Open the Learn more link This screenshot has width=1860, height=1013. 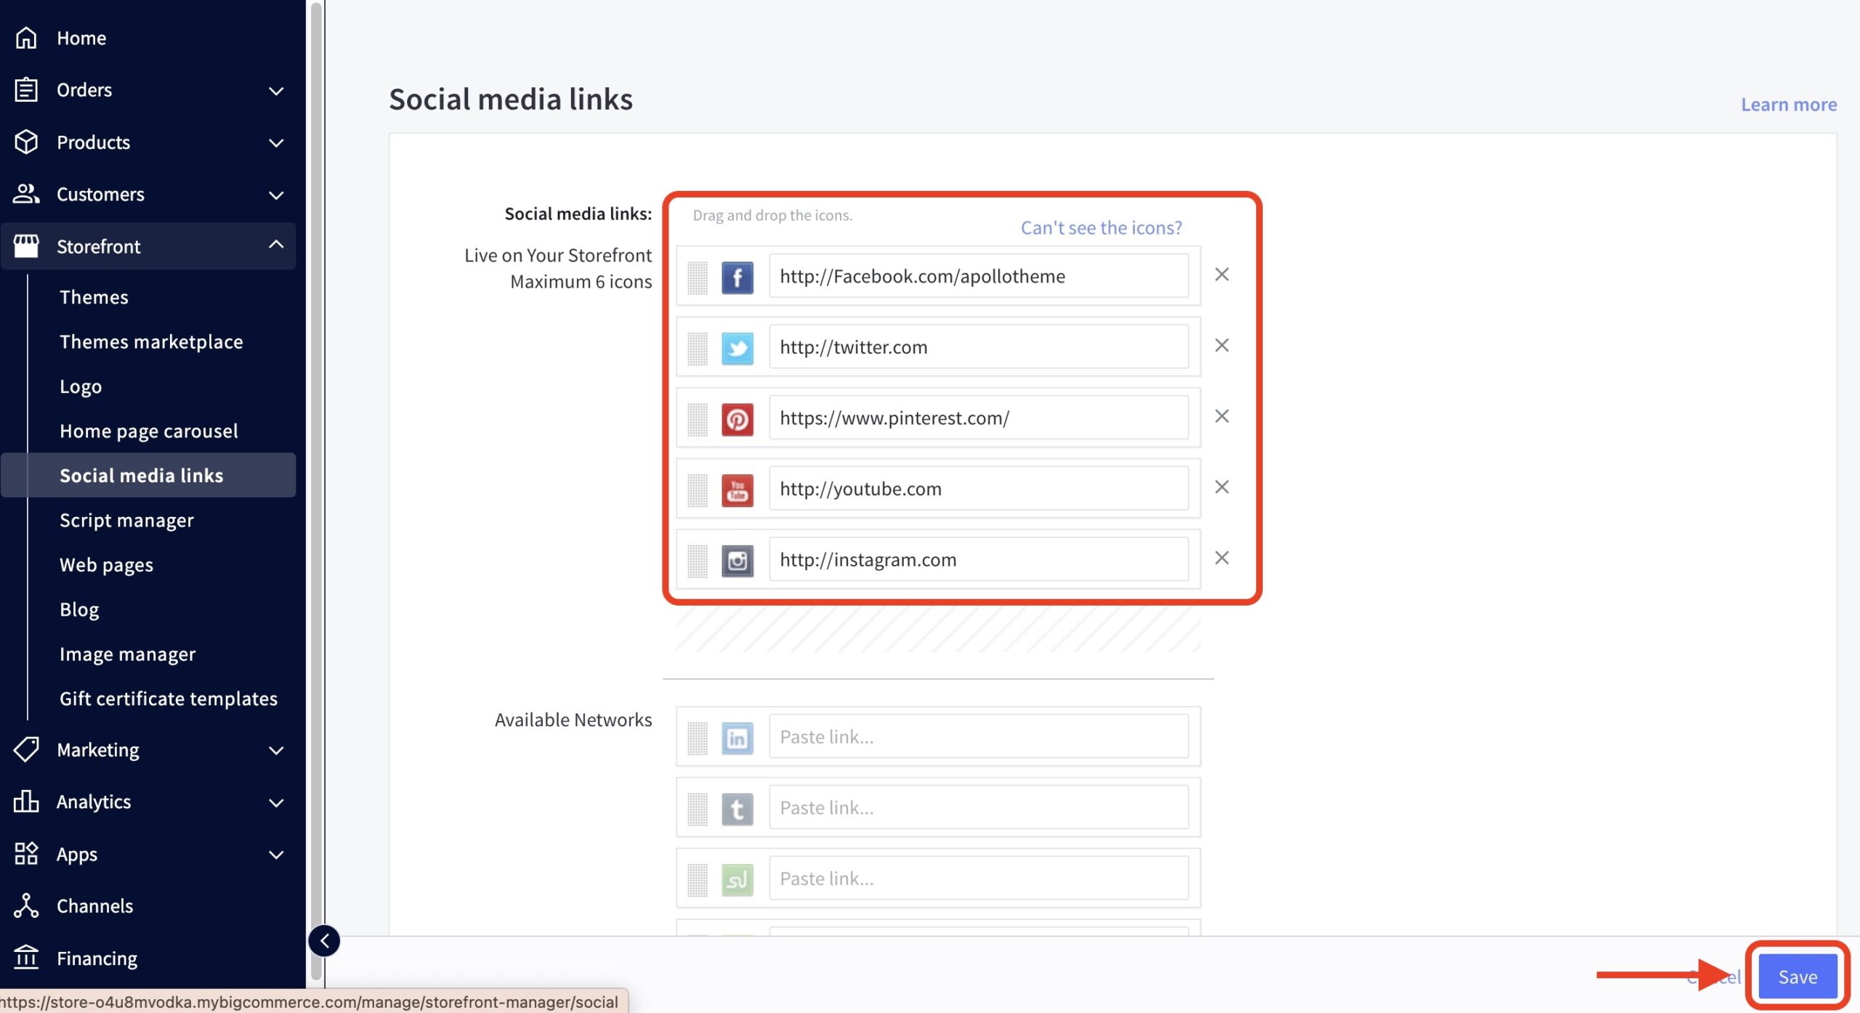1788,104
